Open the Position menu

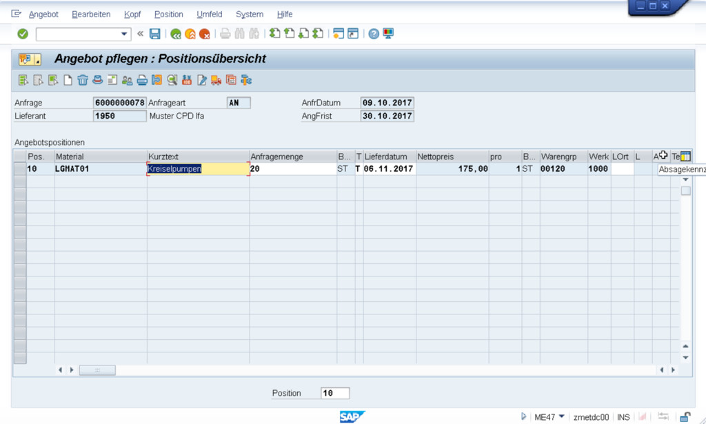(x=169, y=14)
